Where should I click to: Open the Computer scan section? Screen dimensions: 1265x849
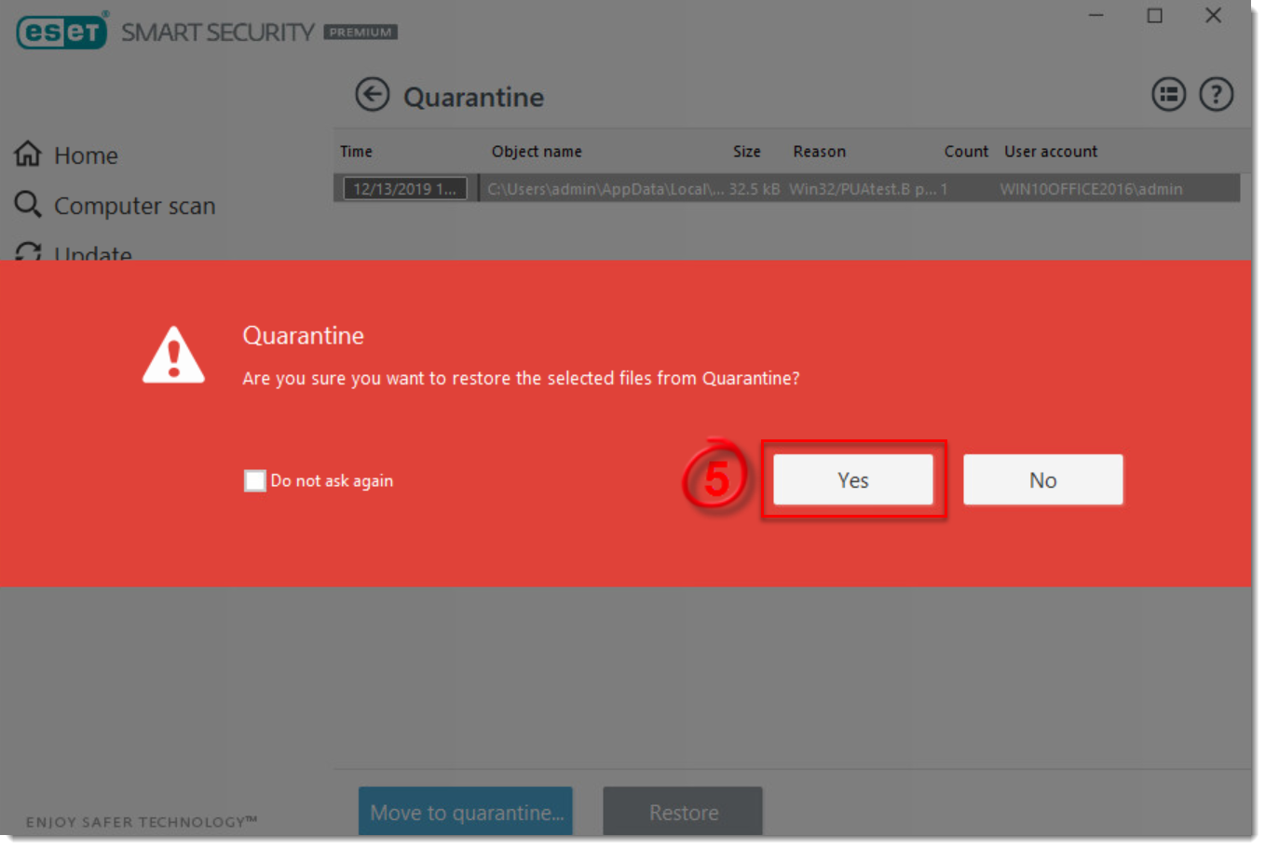click(x=135, y=205)
